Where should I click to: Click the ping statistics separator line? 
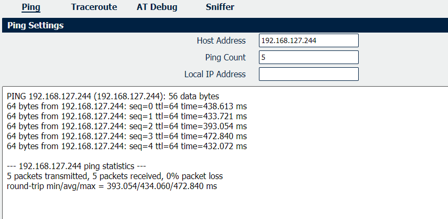click(x=76, y=166)
